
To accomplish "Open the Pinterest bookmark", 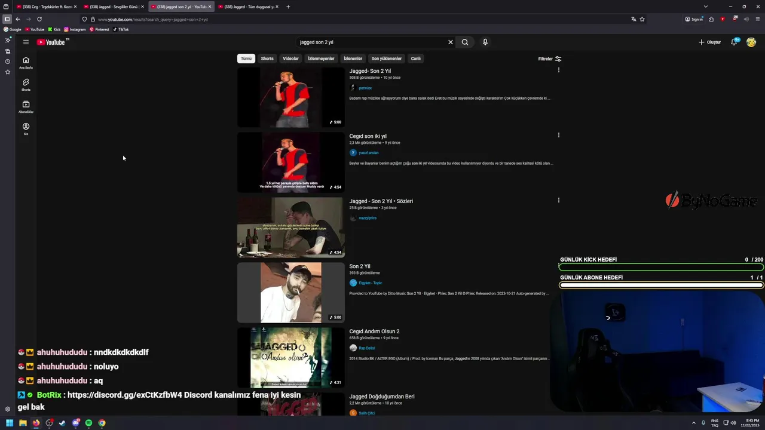I will tap(99, 29).
